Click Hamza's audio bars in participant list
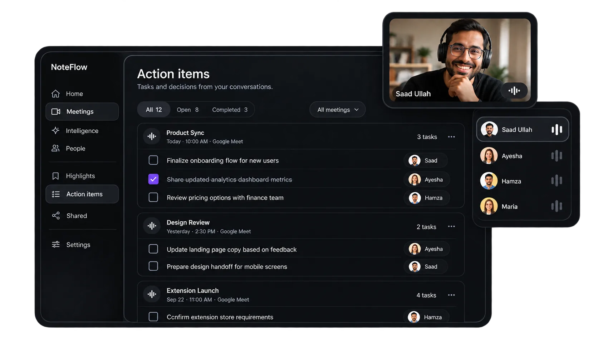This screenshot has height=337, width=598. coord(557,181)
